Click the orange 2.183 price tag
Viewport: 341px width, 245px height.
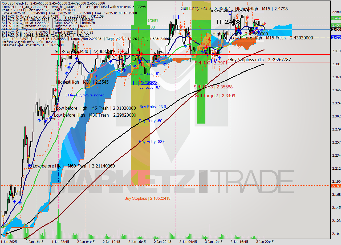pyautogui.click(x=336, y=185)
